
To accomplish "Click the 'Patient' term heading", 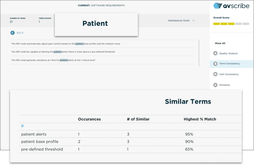I will click(x=95, y=24).
